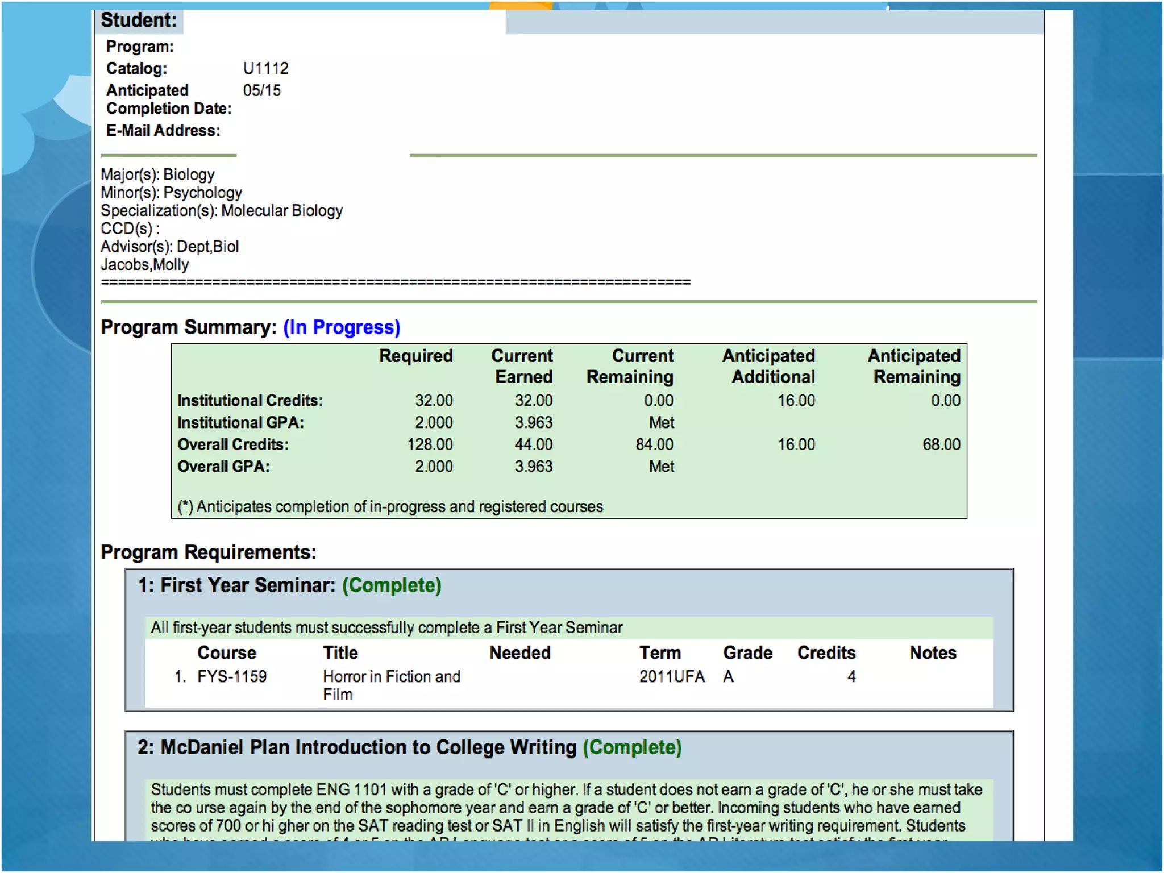The width and height of the screenshot is (1164, 873).
Task: Click the Institutional Credits row label
Action: (x=250, y=401)
